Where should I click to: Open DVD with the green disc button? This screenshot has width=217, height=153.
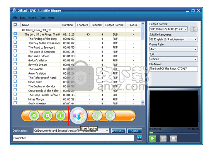coord(34,116)
